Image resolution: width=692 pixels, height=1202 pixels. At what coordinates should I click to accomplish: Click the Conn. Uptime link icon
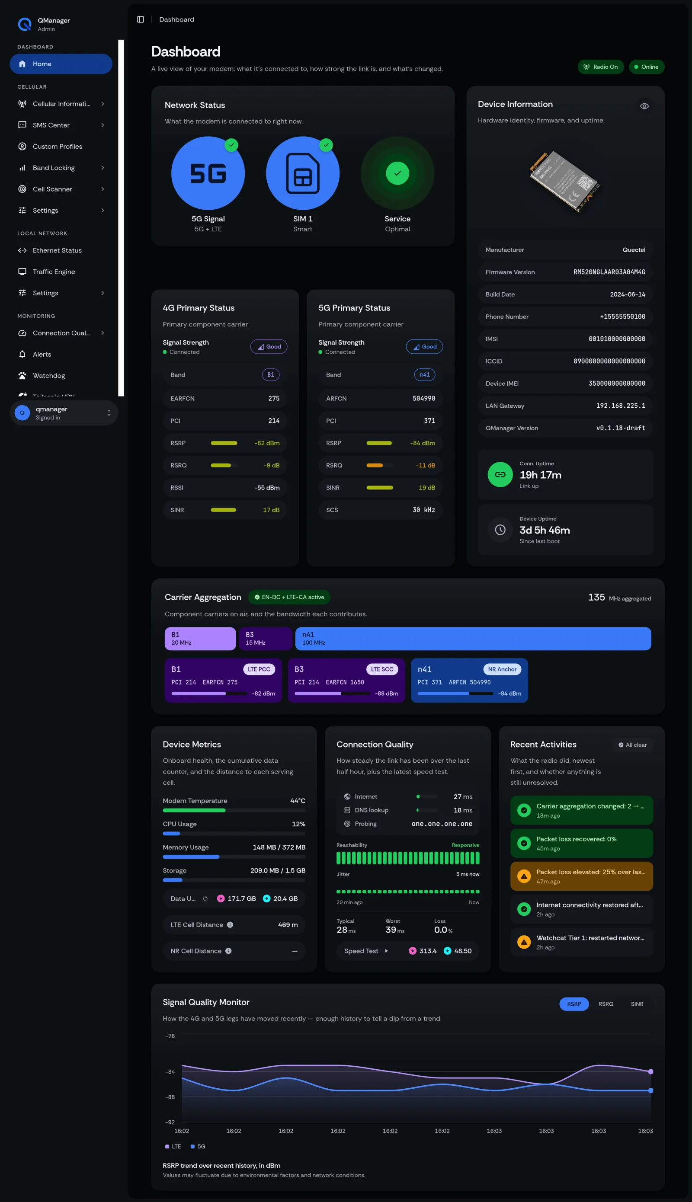500,475
